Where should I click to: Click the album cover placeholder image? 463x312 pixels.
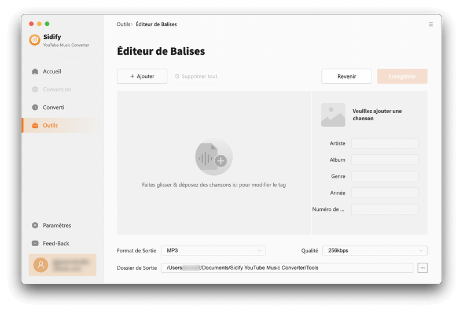click(333, 115)
